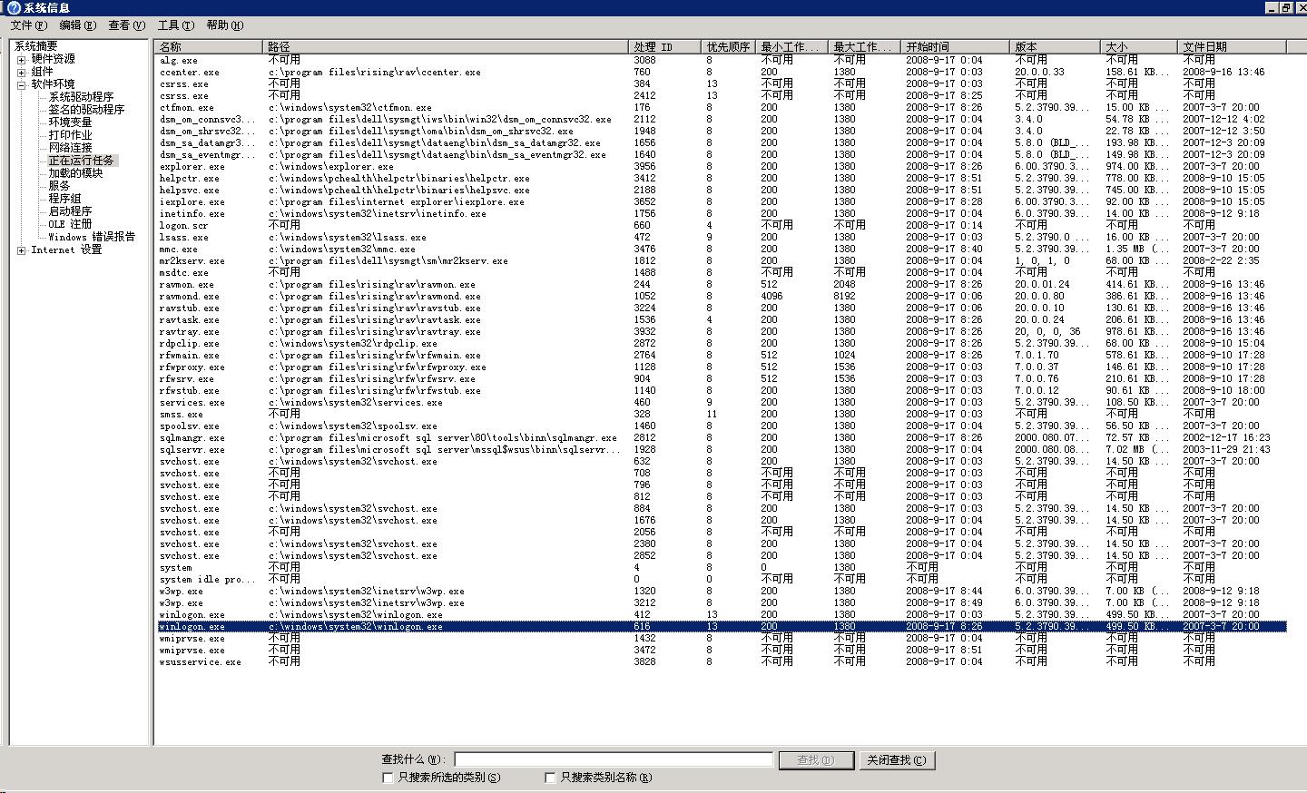
Task: Select the services.exe row
Action: coord(722,403)
